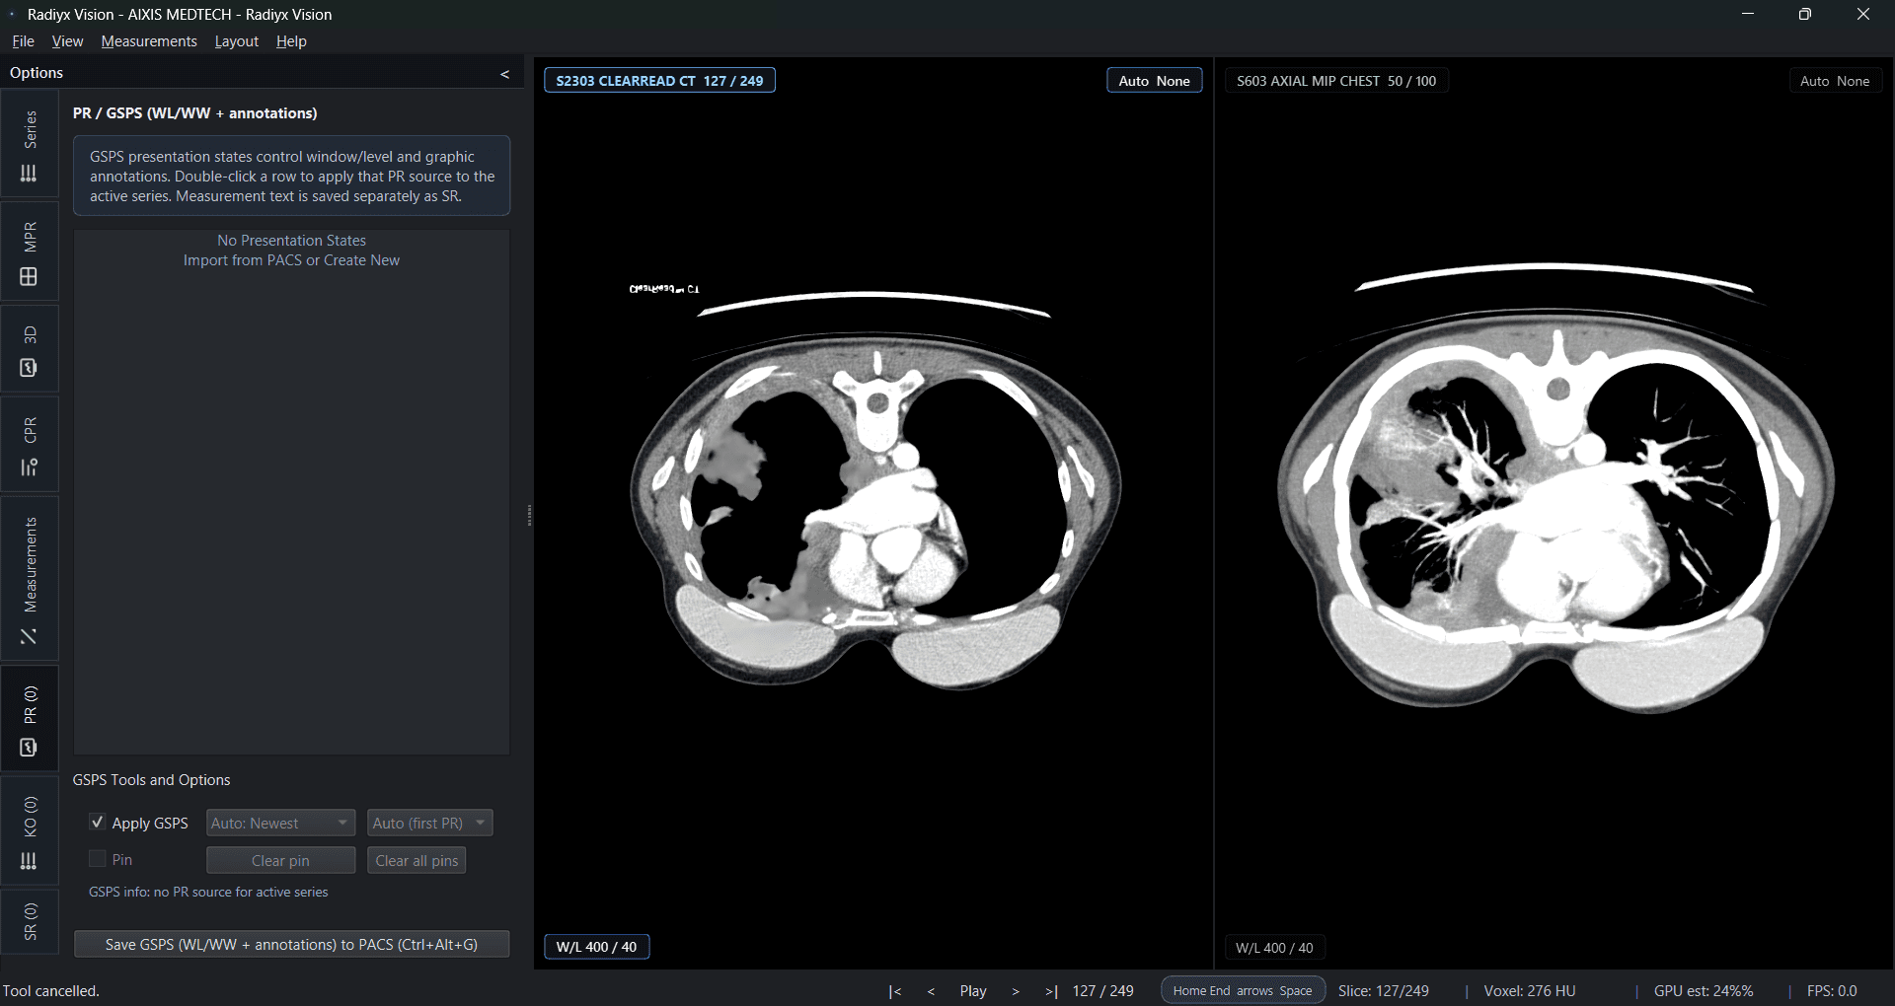1895x1006 pixels.
Task: Click W/L 400 / 40 in left viewport
Action: (596, 947)
